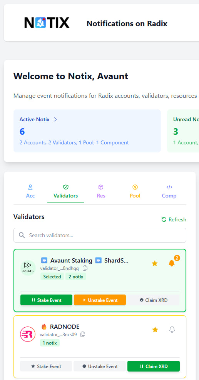Click address text validator_...8ndhqq
This screenshot has height=380, width=199.
[x=59, y=268]
